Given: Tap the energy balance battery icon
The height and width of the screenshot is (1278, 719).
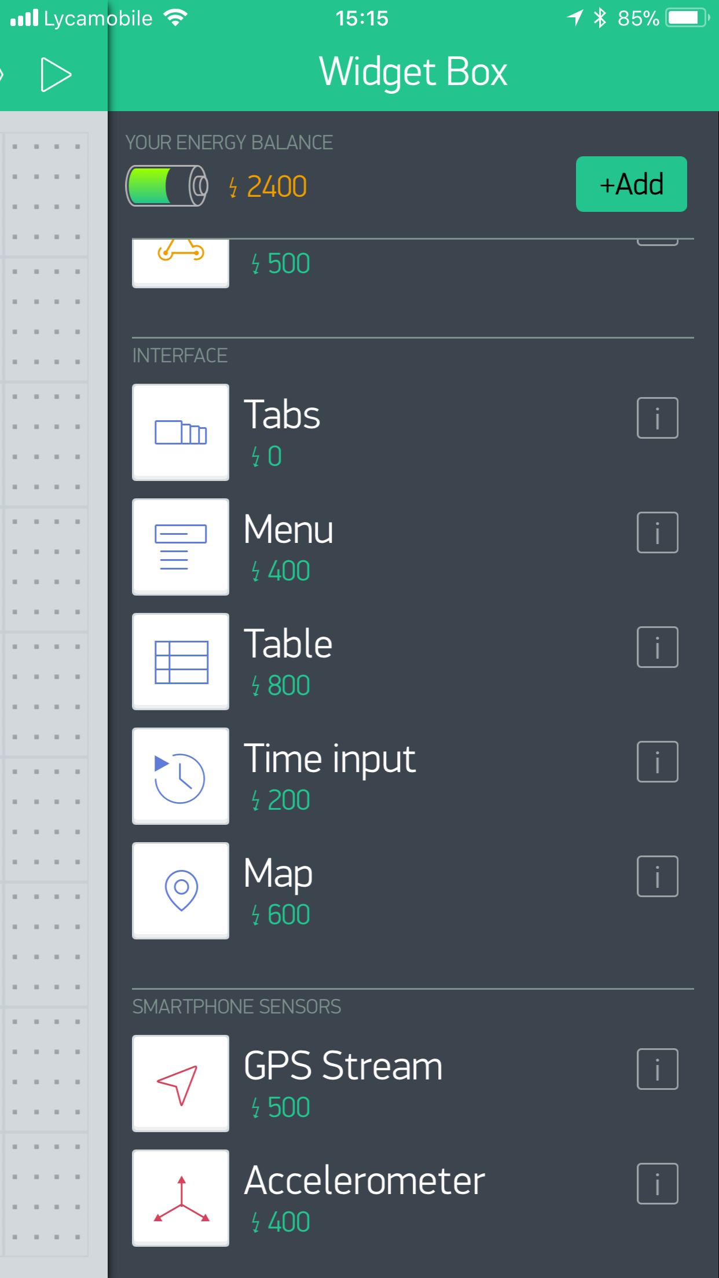Looking at the screenshot, I should point(167,186).
